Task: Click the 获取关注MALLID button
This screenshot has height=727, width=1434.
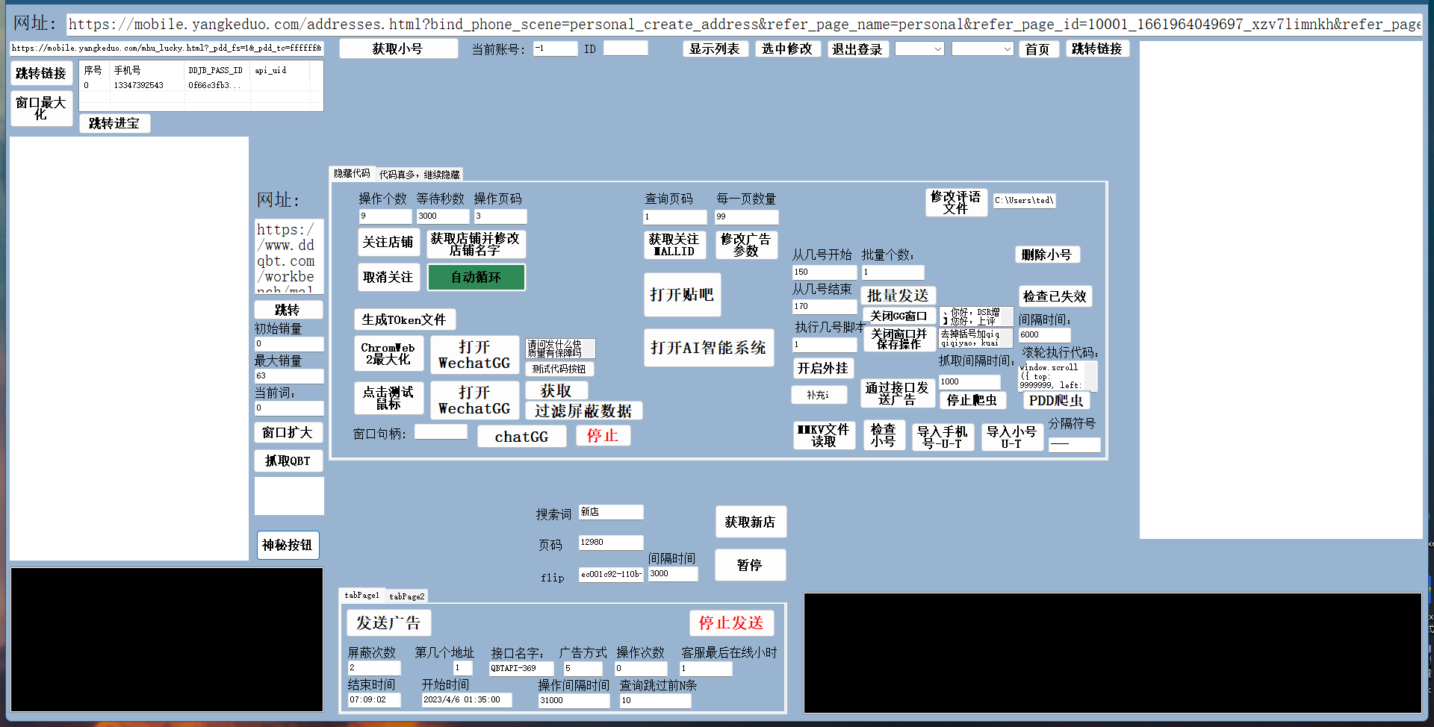Action: [674, 245]
